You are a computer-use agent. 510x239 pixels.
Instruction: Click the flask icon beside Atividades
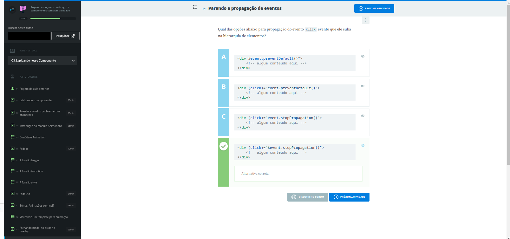[x=12, y=77]
